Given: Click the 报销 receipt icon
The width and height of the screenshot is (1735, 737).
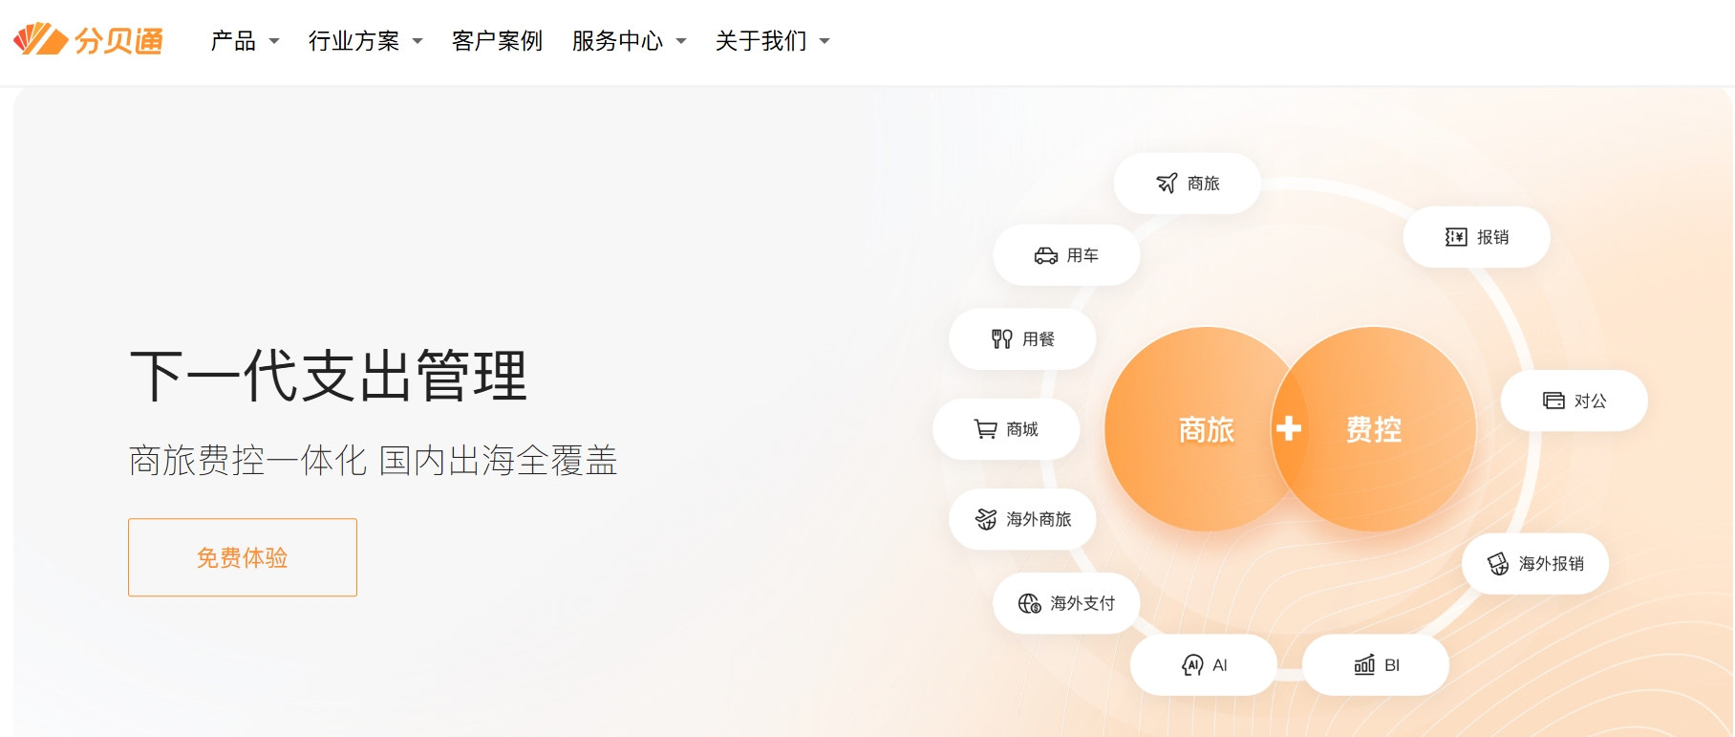Looking at the screenshot, I should pos(1456,237).
